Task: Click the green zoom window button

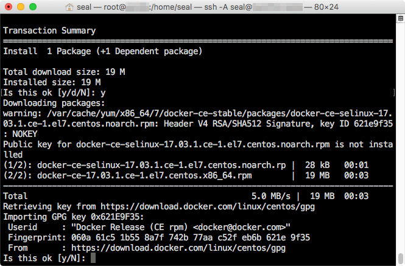Action: pos(33,7)
